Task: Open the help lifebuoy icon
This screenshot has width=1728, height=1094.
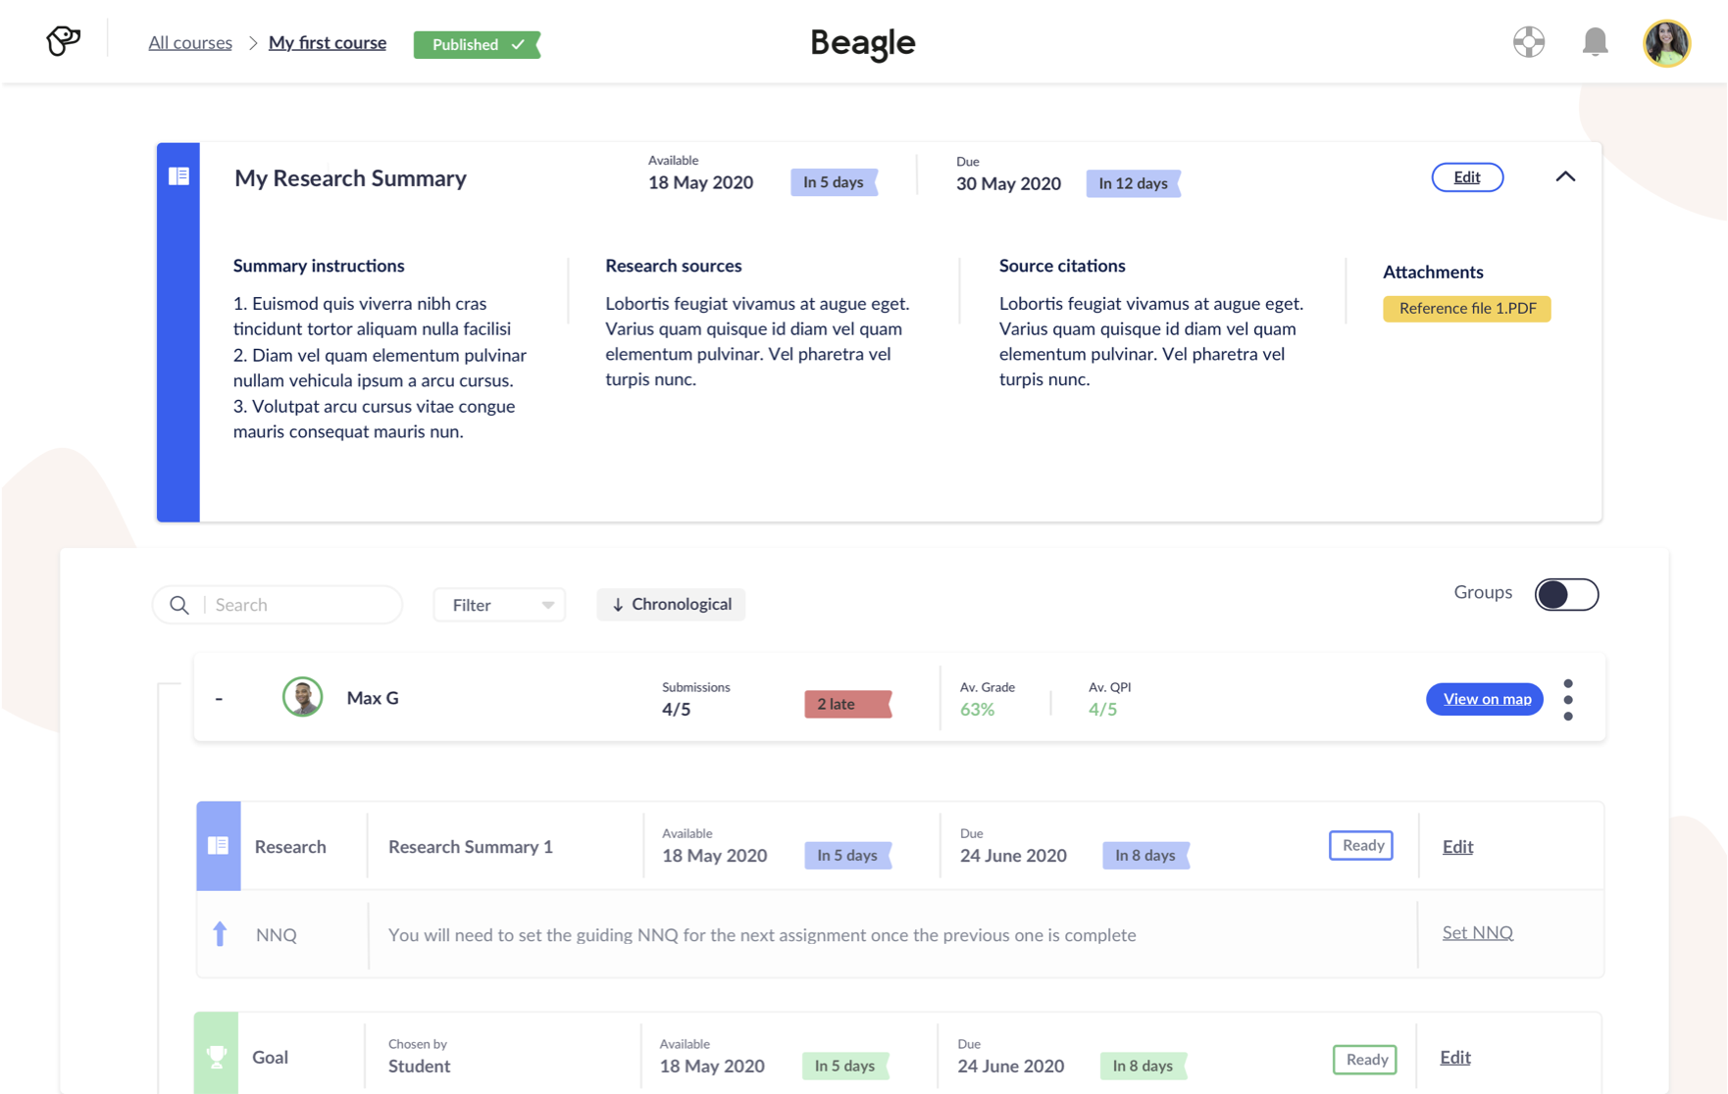Action: [1528, 42]
